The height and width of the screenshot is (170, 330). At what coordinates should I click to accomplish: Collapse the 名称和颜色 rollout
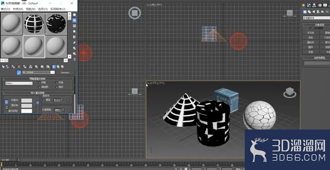tap(316, 58)
